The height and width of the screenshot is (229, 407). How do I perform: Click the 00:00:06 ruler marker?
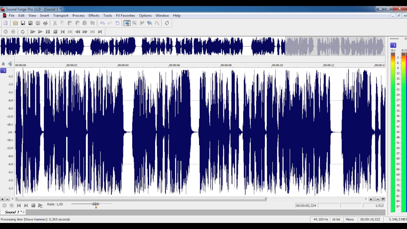(x=174, y=65)
